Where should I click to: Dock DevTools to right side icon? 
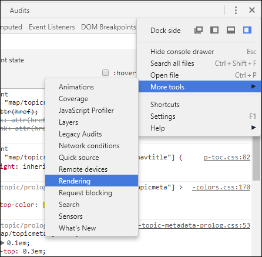point(247,30)
